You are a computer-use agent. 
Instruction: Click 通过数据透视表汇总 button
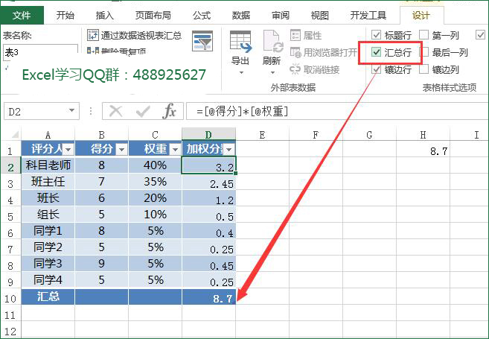pos(134,35)
